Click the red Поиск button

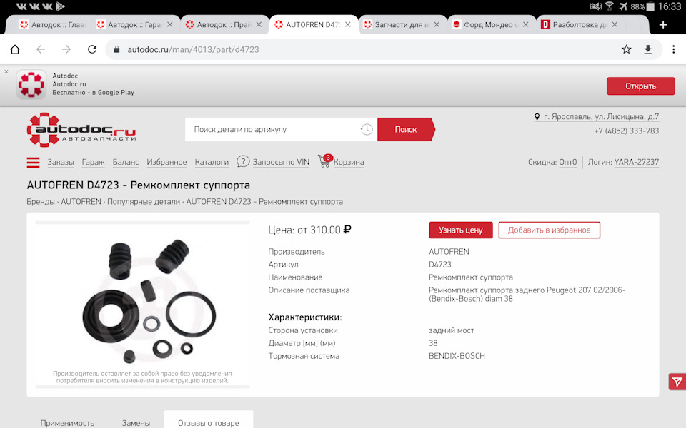(406, 129)
